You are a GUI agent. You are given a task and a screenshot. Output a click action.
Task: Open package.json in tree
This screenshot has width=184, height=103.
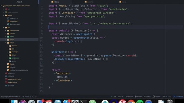click(12, 82)
